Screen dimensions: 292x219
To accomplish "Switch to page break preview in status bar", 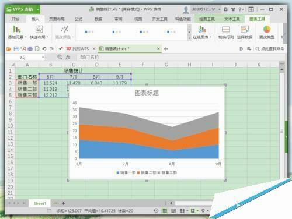I will [173, 211].
